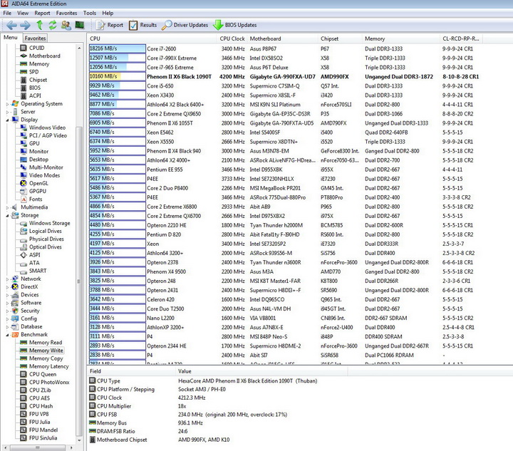This screenshot has height=451, width=513.
Task: Click the tree scrollbar up arrow
Action: 79,48
